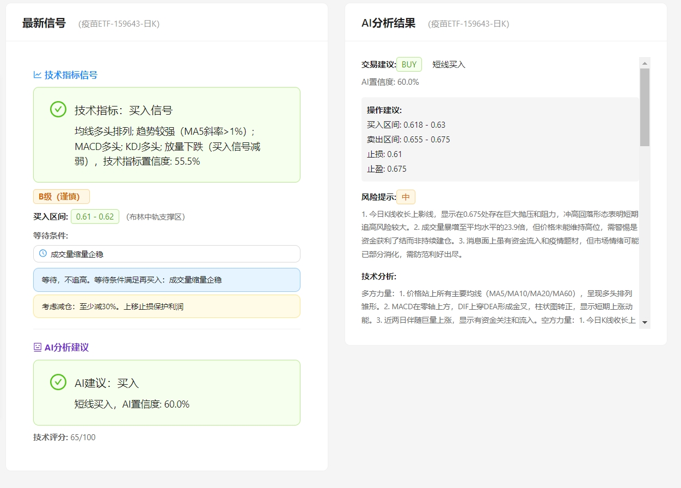Viewport: 681px width, 488px height.
Task: Click the 成交量缩量企稳 condition box
Action: [167, 254]
